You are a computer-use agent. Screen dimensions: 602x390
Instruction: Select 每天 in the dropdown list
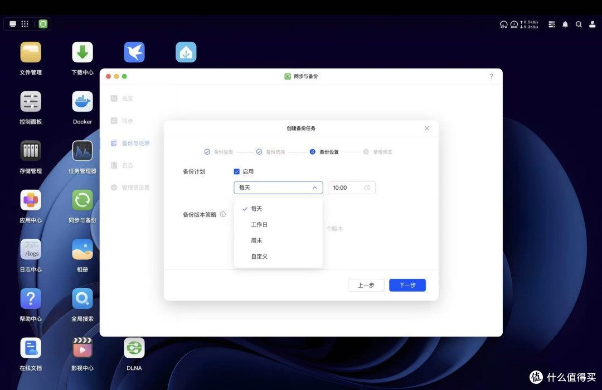tap(278, 209)
